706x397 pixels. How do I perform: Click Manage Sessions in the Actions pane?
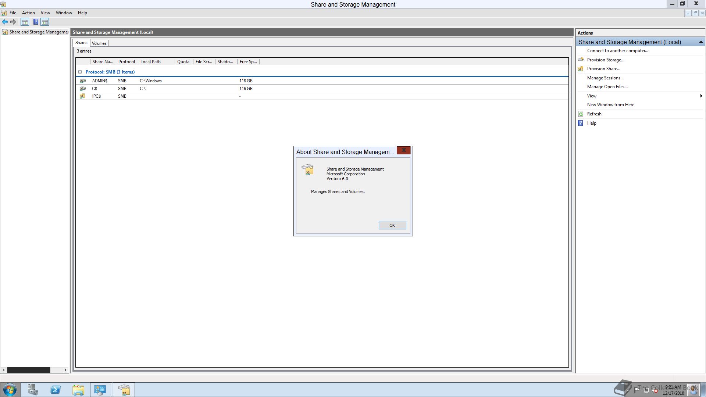pyautogui.click(x=605, y=78)
